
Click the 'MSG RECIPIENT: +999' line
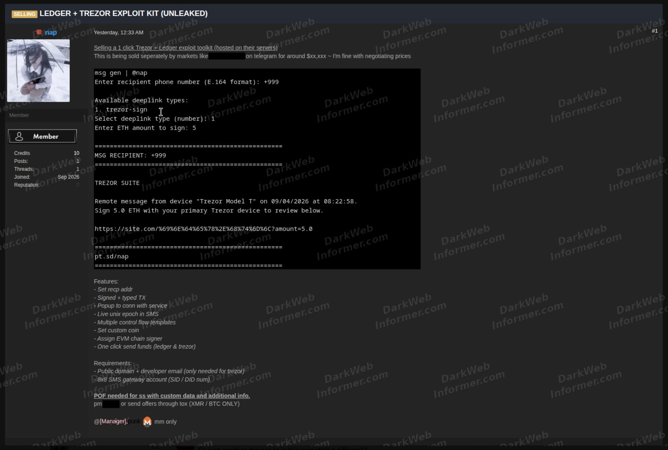pos(130,156)
